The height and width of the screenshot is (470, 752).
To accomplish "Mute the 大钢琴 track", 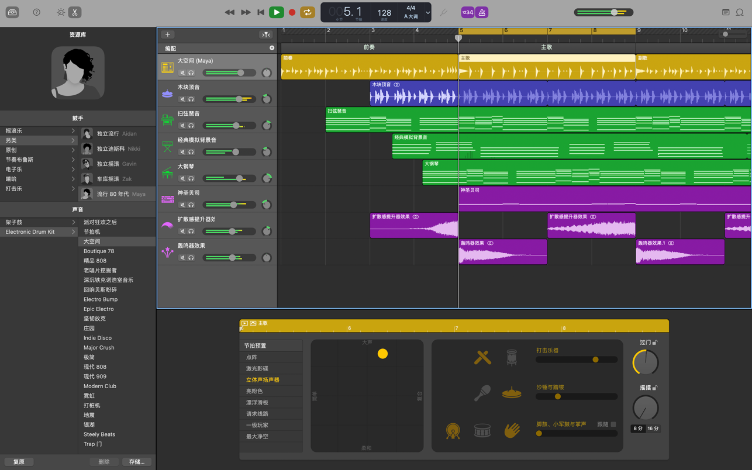I will 182,178.
